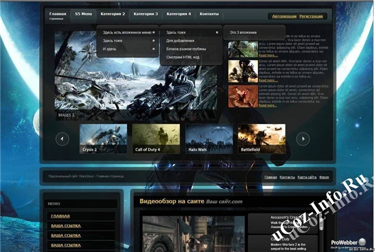
Task: Click the ProWebber logo icon
Action: (362, 241)
